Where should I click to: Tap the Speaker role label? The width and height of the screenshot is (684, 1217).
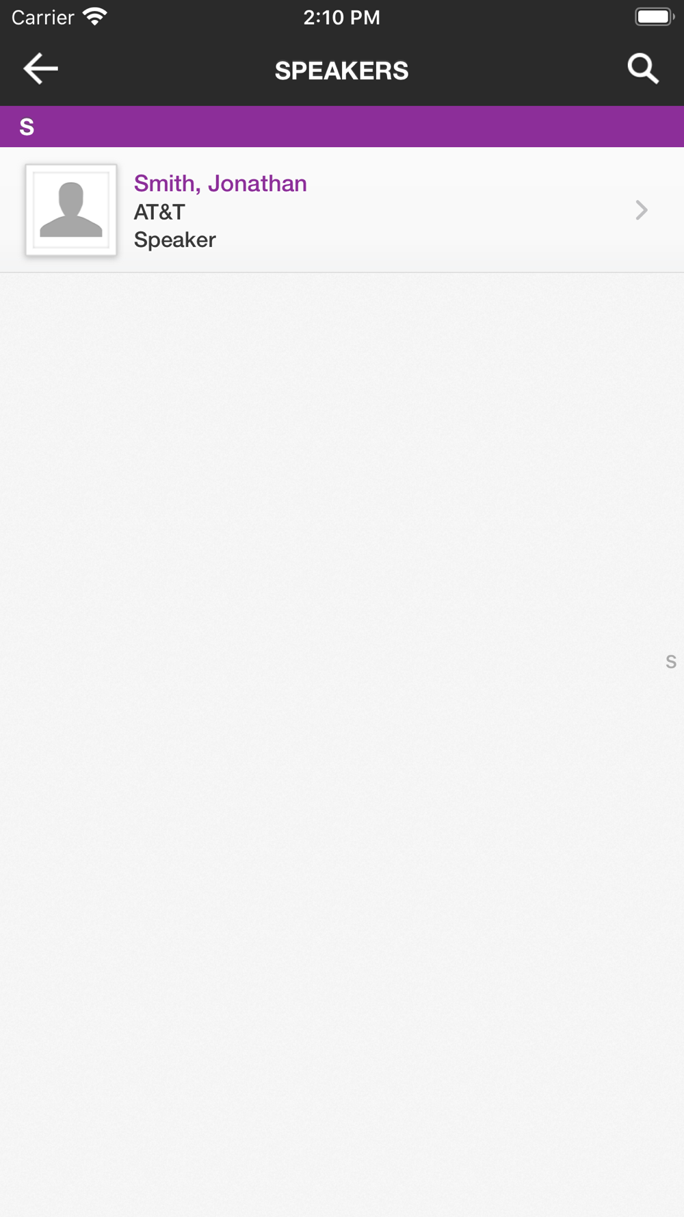coord(175,240)
